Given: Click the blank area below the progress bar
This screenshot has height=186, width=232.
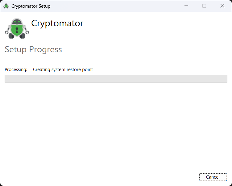Looking at the screenshot, I should 116,124.
